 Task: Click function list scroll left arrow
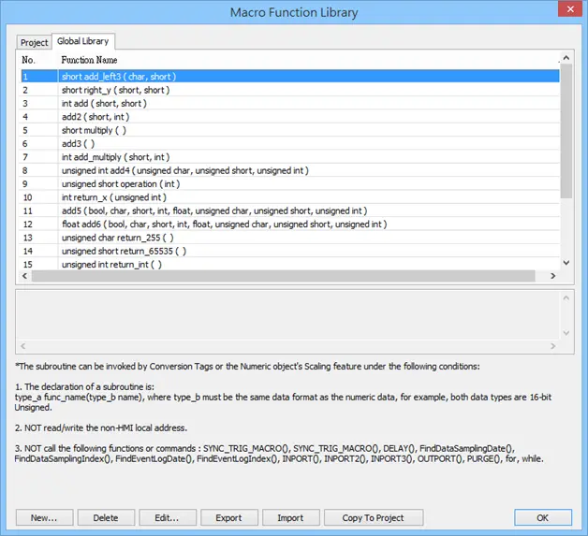tap(24, 276)
